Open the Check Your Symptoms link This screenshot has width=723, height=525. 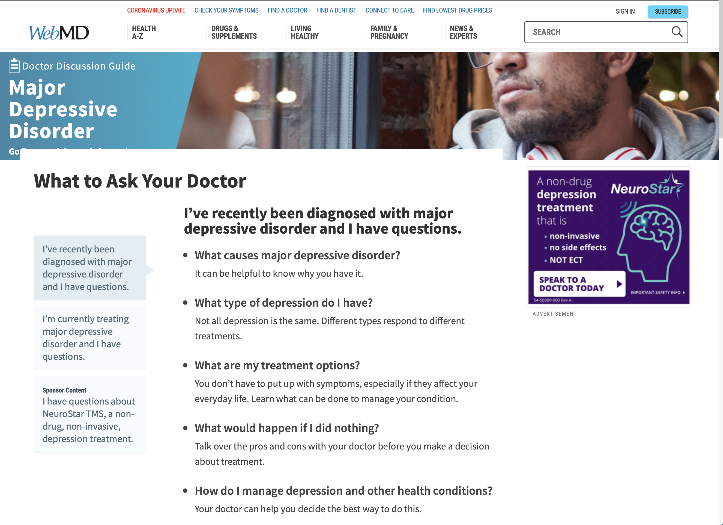[226, 10]
